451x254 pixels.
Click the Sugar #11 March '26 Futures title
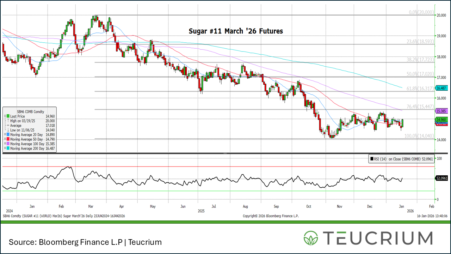(x=236, y=31)
